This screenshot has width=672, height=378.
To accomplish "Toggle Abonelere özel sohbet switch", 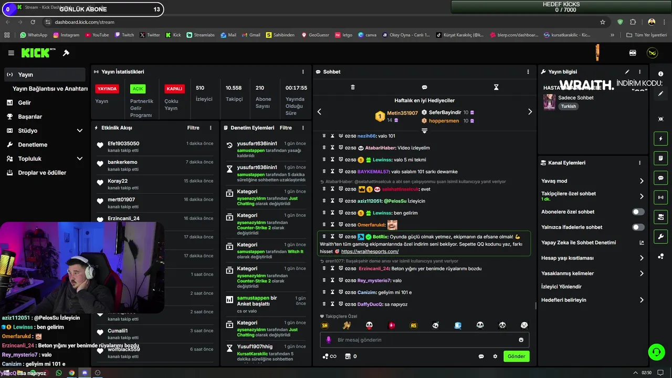I will [x=638, y=212].
